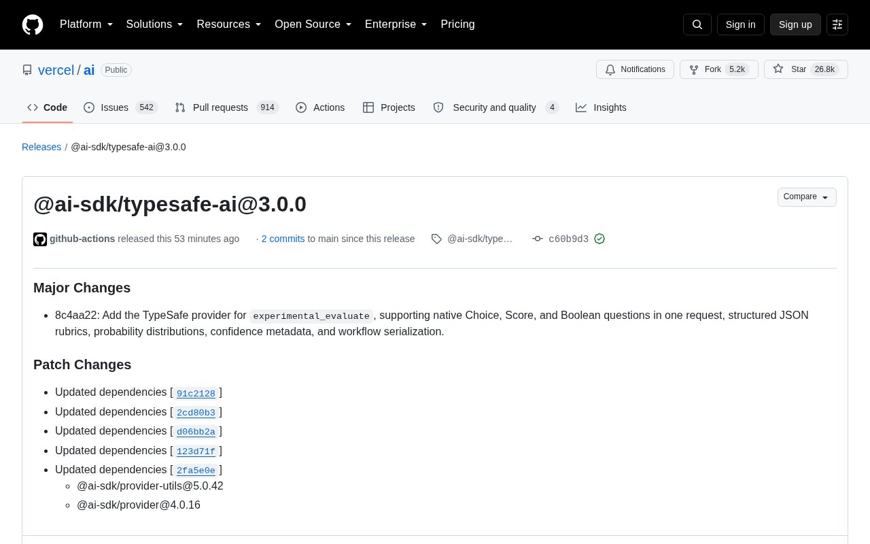Go back to Releases breadcrumb

pos(41,147)
